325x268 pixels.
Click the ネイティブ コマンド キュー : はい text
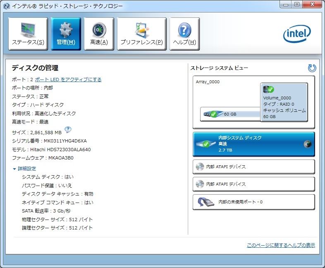click(57, 203)
